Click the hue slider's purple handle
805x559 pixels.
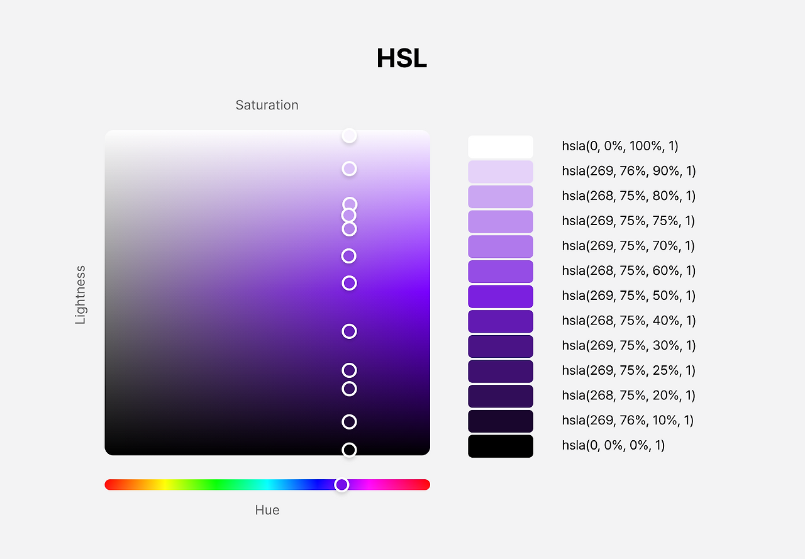(341, 485)
